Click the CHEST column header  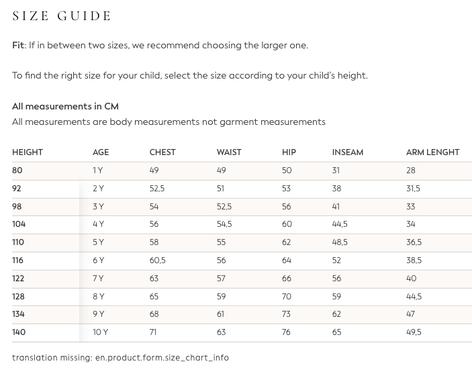[x=162, y=152]
